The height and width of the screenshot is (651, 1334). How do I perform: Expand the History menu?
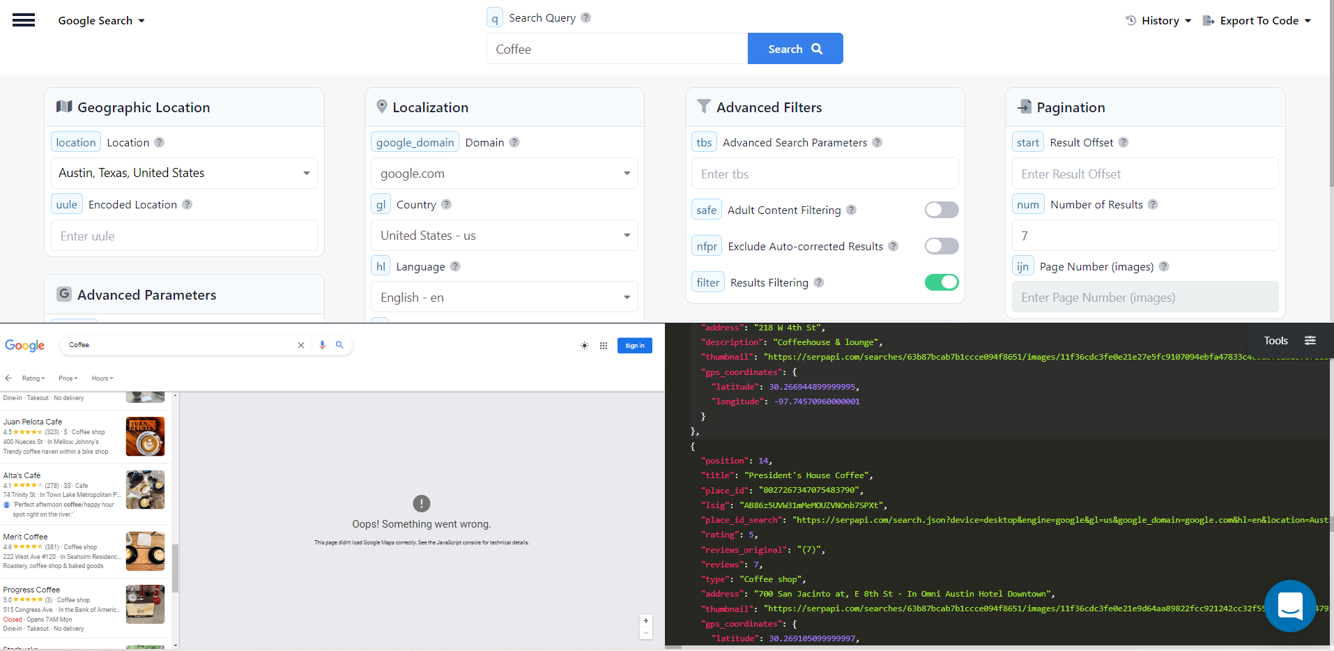coord(1157,20)
